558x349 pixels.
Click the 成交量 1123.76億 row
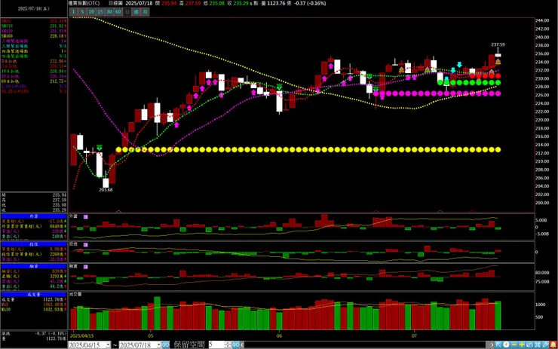click(x=34, y=299)
